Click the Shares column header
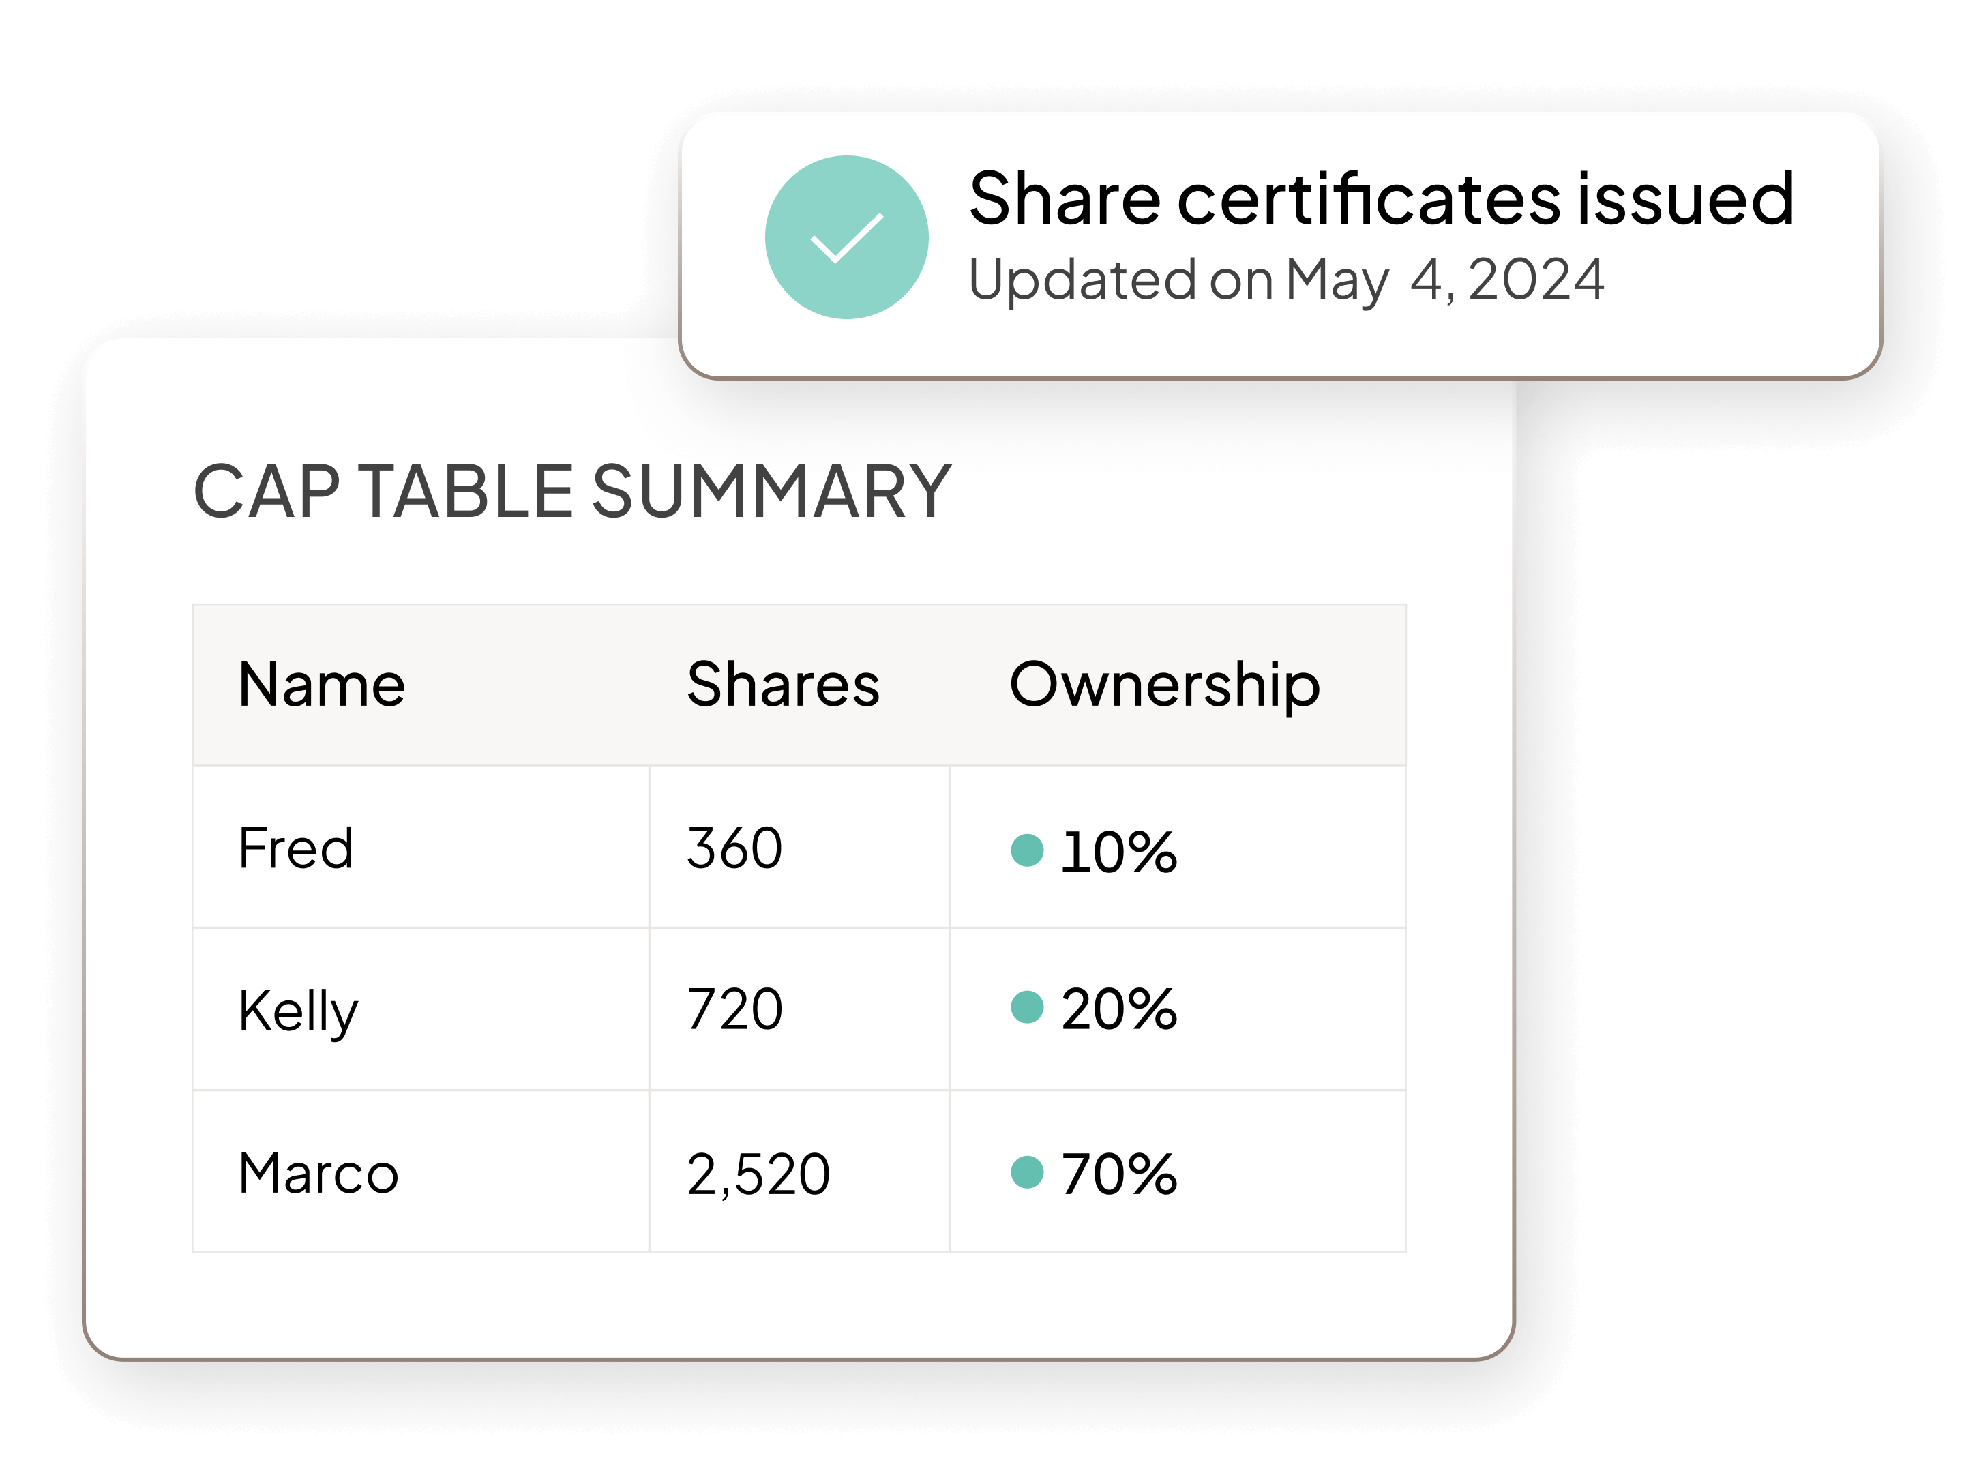 click(x=783, y=685)
